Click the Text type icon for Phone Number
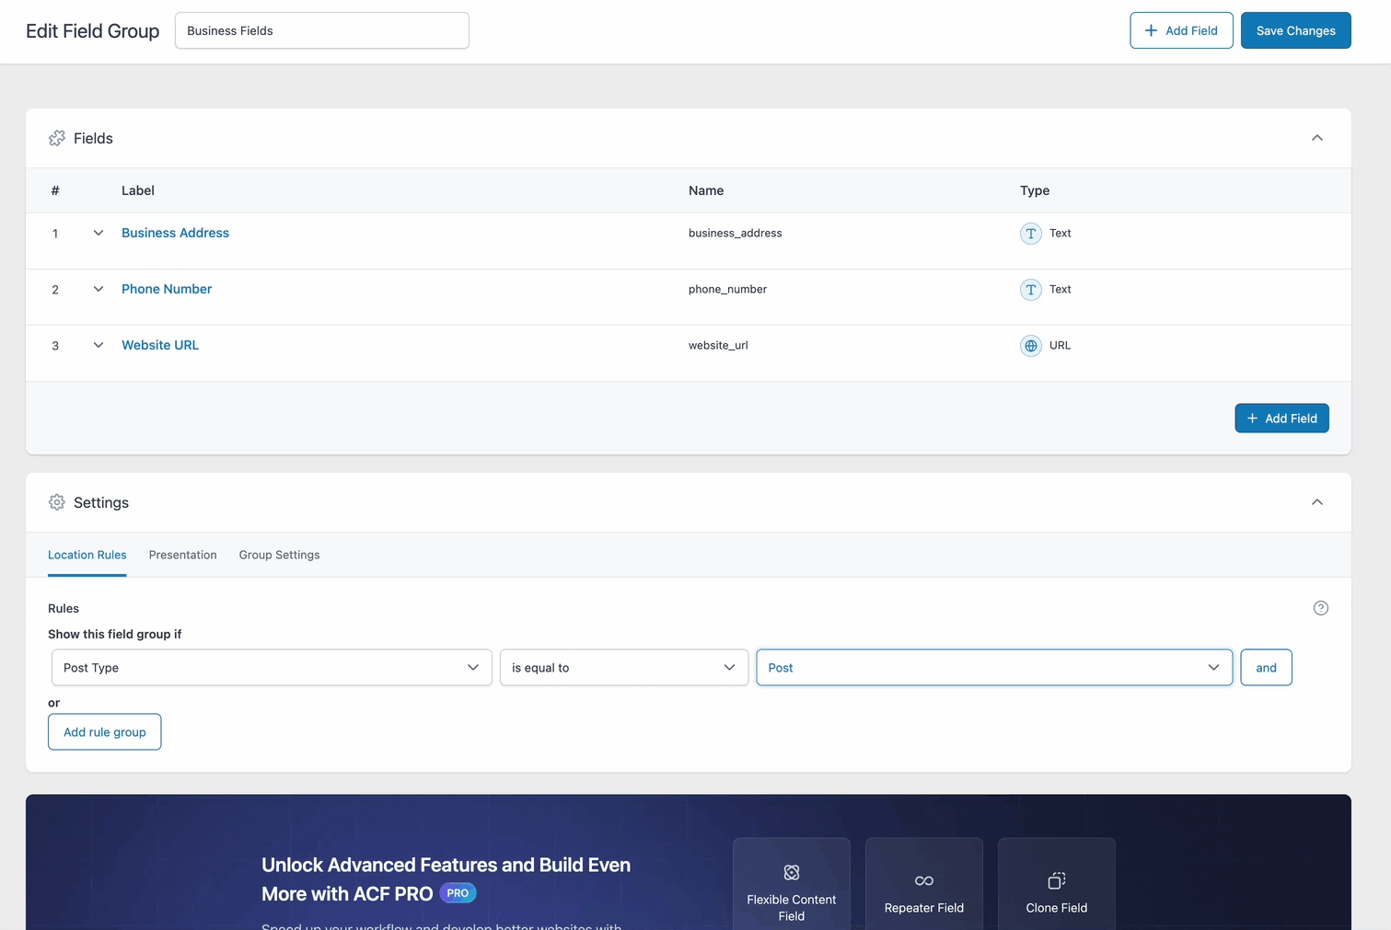Screen dimensions: 1391x930 (1030, 290)
